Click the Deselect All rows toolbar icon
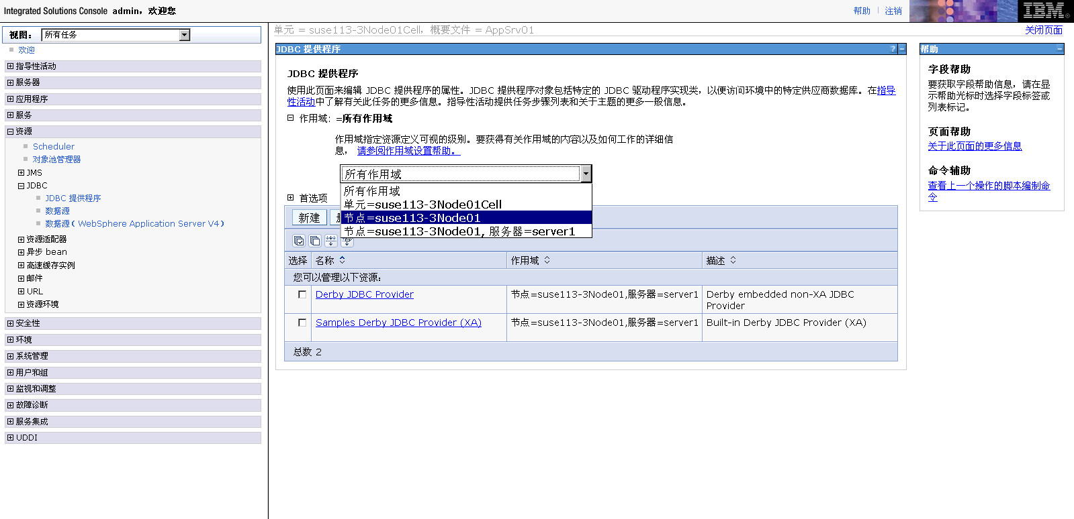Image resolution: width=1074 pixels, height=519 pixels. 315,241
